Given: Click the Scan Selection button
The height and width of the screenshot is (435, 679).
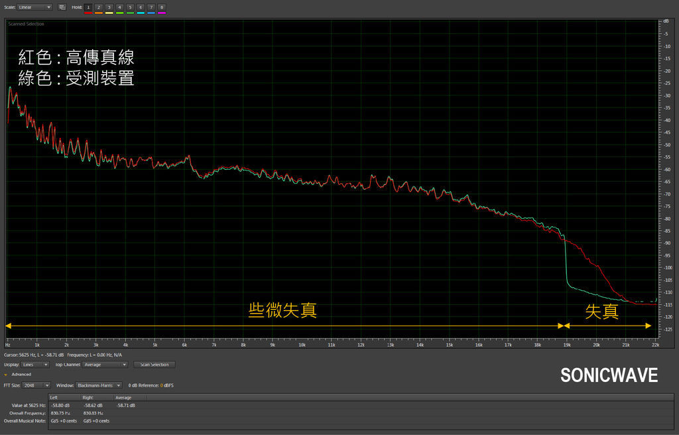Looking at the screenshot, I should pos(154,365).
